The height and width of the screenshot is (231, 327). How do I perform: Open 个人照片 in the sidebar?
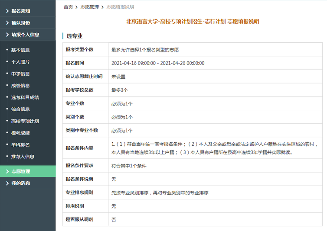(20, 62)
